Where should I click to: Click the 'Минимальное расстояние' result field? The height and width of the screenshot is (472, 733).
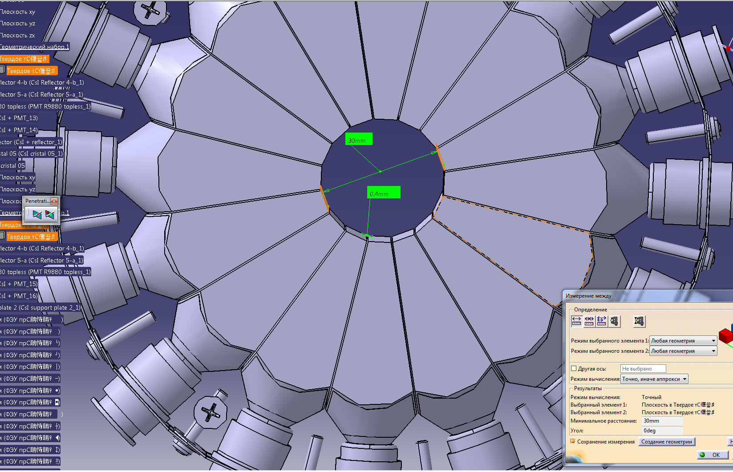[x=662, y=421]
